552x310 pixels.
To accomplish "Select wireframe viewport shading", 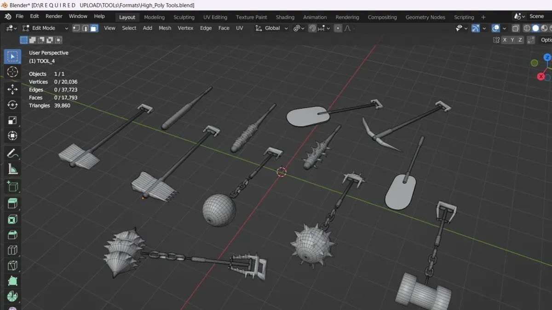I will (528, 28).
